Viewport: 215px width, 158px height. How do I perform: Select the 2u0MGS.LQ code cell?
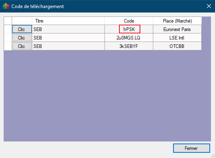pos(129,37)
